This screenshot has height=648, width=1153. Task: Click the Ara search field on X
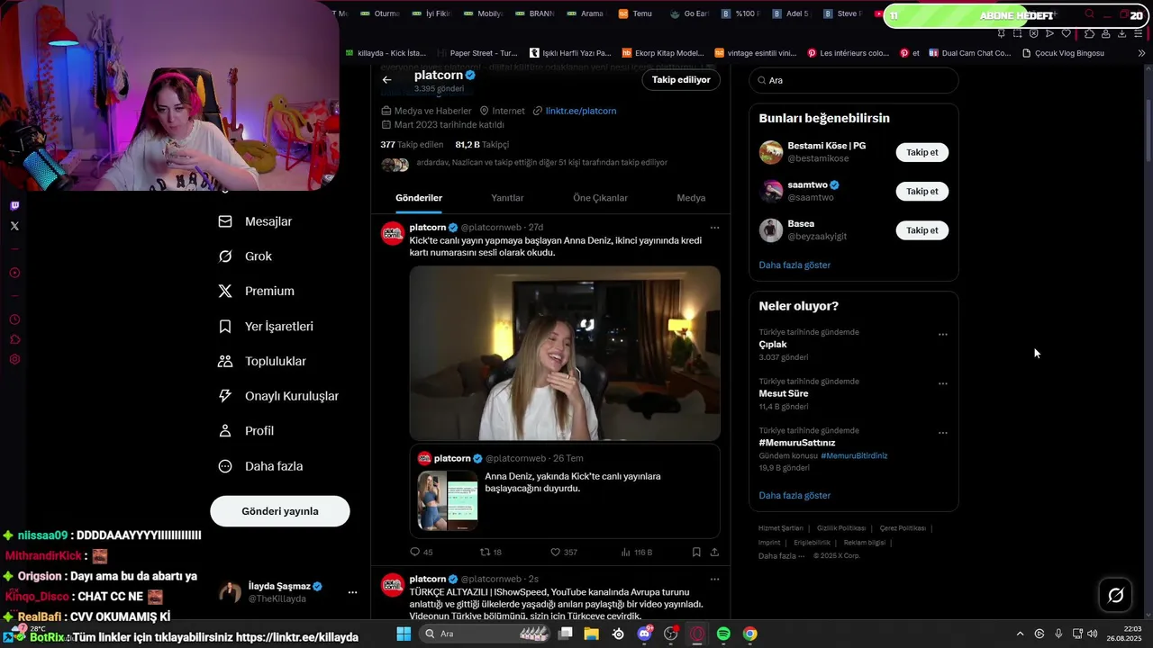(854, 80)
